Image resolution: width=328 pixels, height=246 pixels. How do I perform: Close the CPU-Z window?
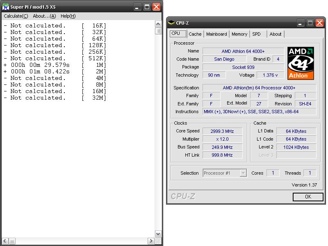tap(319, 23)
